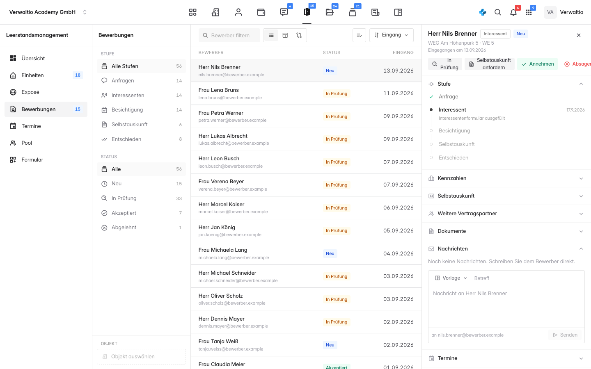The height and width of the screenshot is (369, 591).
Task: Switch to board layout view of applicants
Action: pos(285,35)
